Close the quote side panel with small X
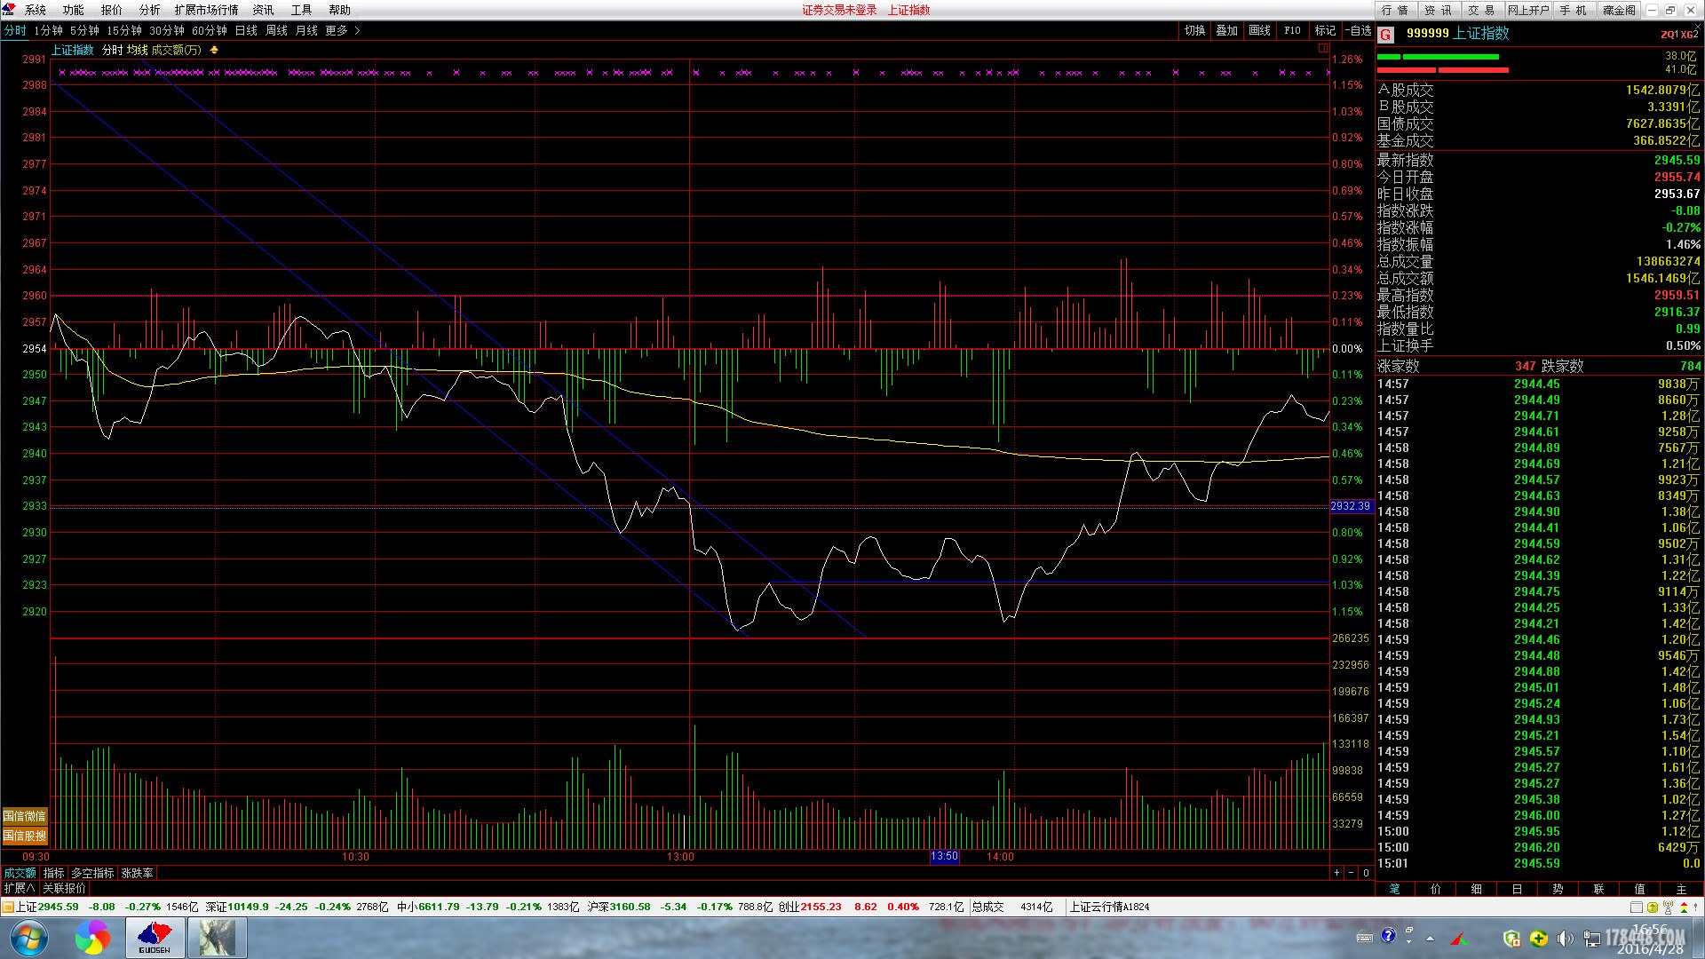Screen dimensions: 1705x959 [x=1698, y=27]
